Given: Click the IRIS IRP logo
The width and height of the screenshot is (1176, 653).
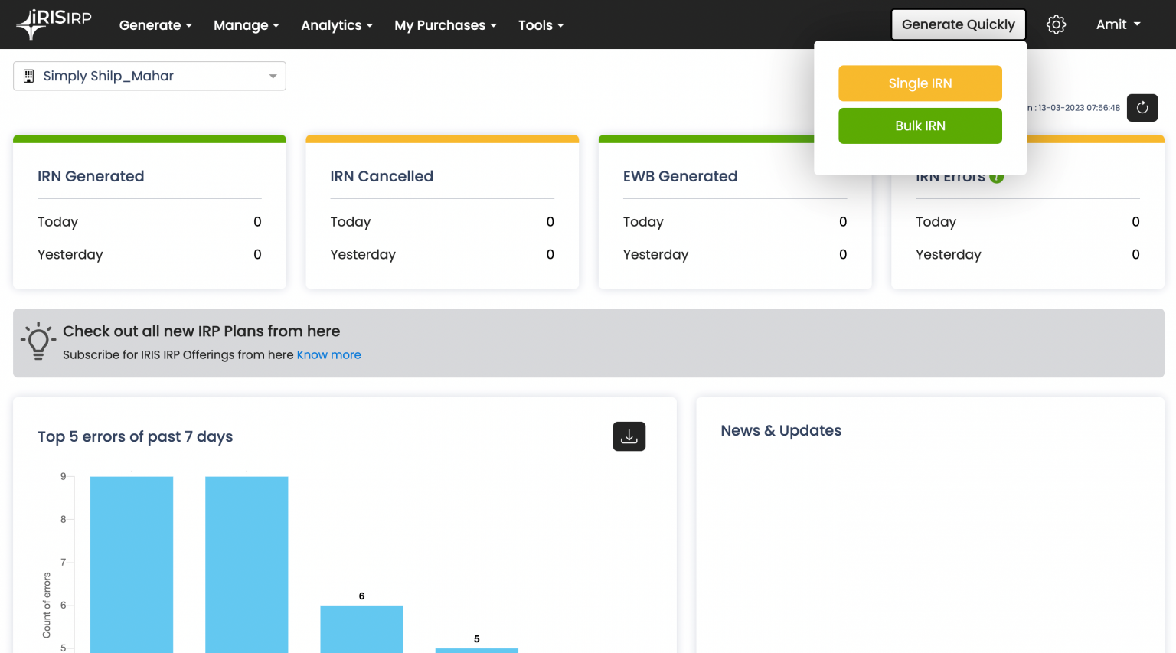Looking at the screenshot, I should (x=53, y=22).
